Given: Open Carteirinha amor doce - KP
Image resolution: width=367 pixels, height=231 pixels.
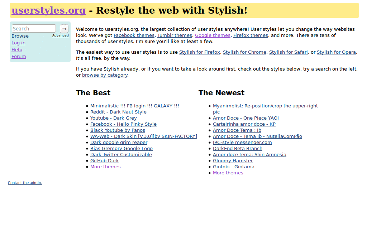Looking at the screenshot, I should coord(244,124).
